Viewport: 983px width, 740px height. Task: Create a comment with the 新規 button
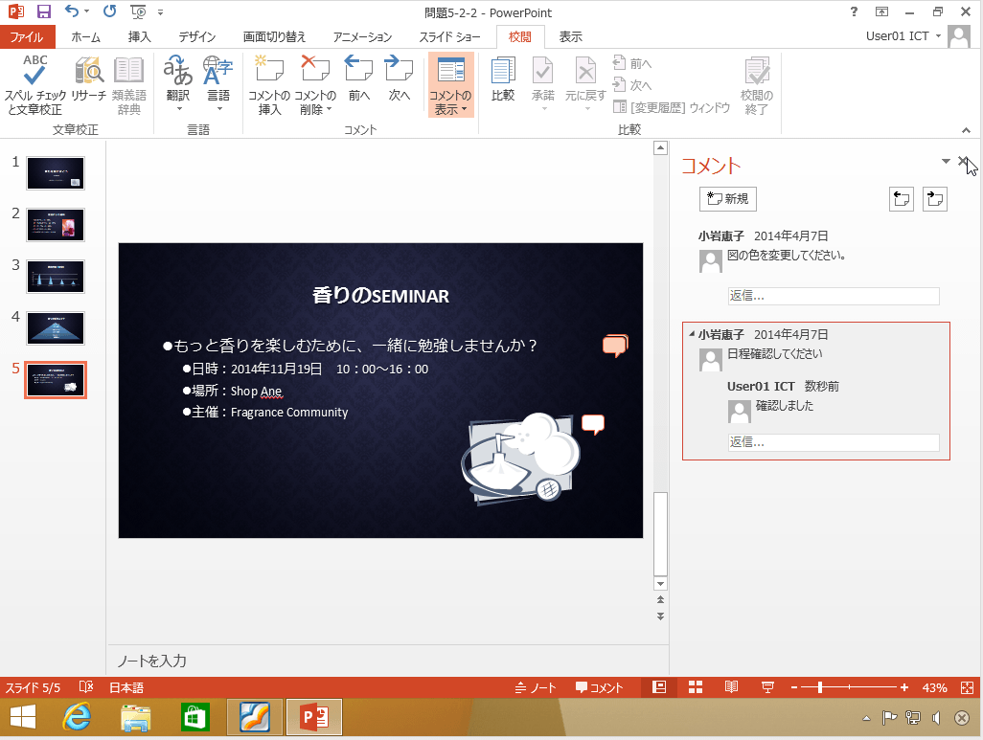727,198
